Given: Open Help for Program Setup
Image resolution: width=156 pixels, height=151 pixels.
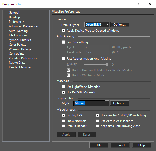Looking at the screenshot, I should point(142,145).
